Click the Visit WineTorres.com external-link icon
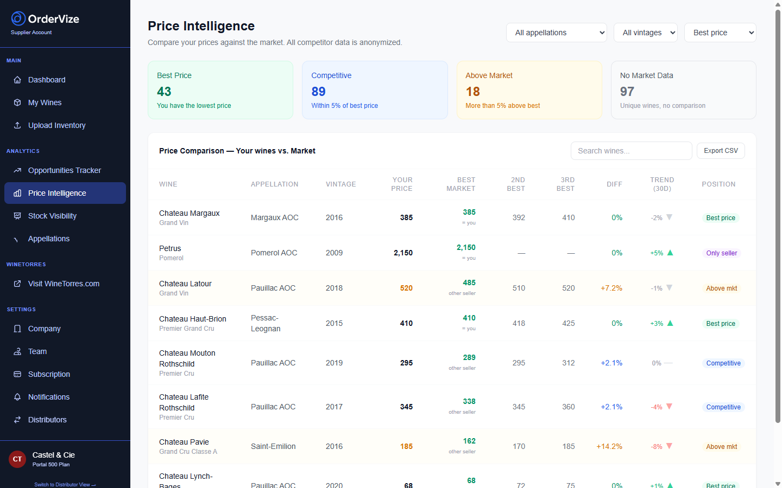 click(17, 284)
